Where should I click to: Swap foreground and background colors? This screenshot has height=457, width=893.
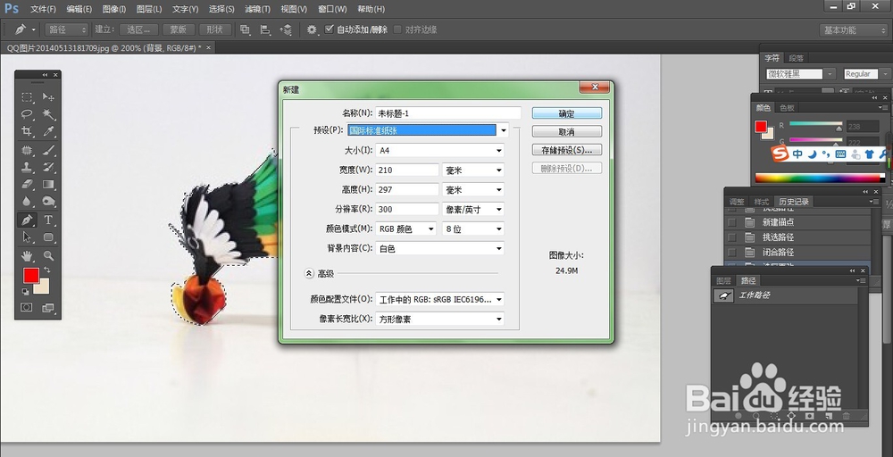tap(46, 270)
